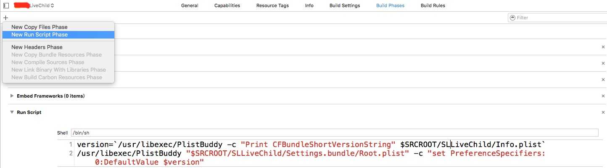Viewport: 607px width, 168px height.
Task: Switch to the Info tab
Action: coord(309,5)
